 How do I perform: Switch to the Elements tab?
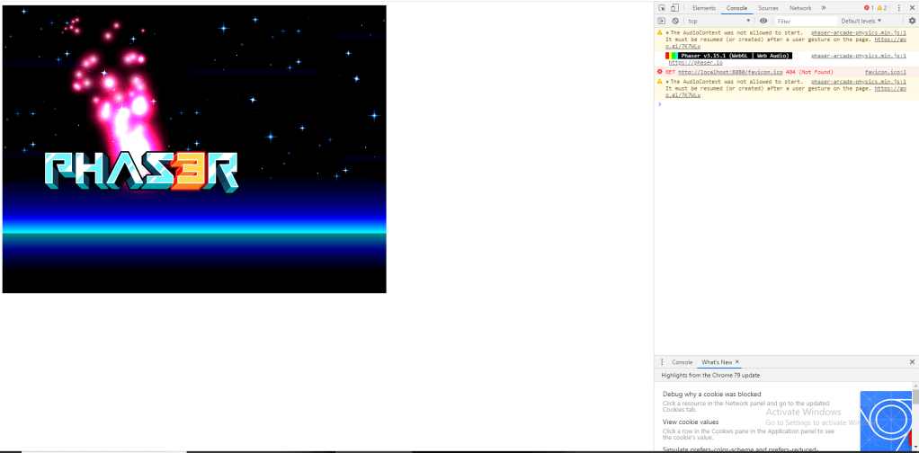point(704,8)
